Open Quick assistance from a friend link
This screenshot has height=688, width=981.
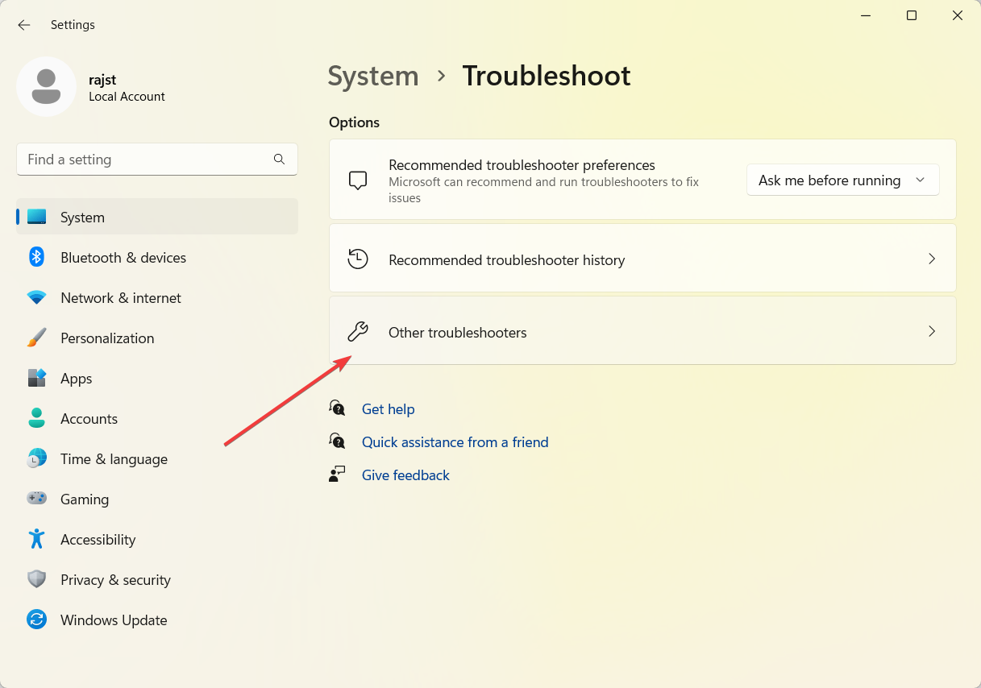[455, 442]
